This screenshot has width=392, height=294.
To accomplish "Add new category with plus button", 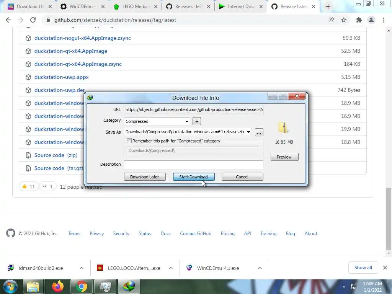I will pyautogui.click(x=197, y=121).
